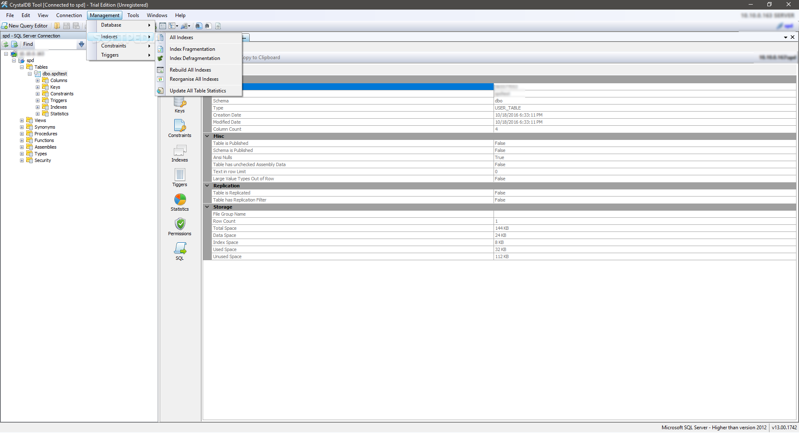Click Copy to Clipboard button

pos(261,57)
